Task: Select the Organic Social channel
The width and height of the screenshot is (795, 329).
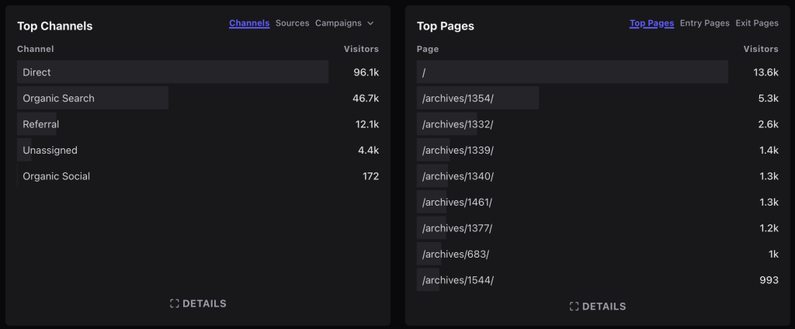Action: [x=56, y=176]
